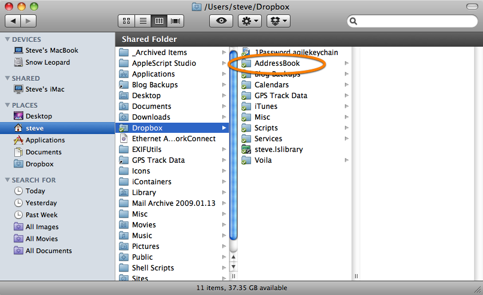Open the All Documents smart folder

48,251
